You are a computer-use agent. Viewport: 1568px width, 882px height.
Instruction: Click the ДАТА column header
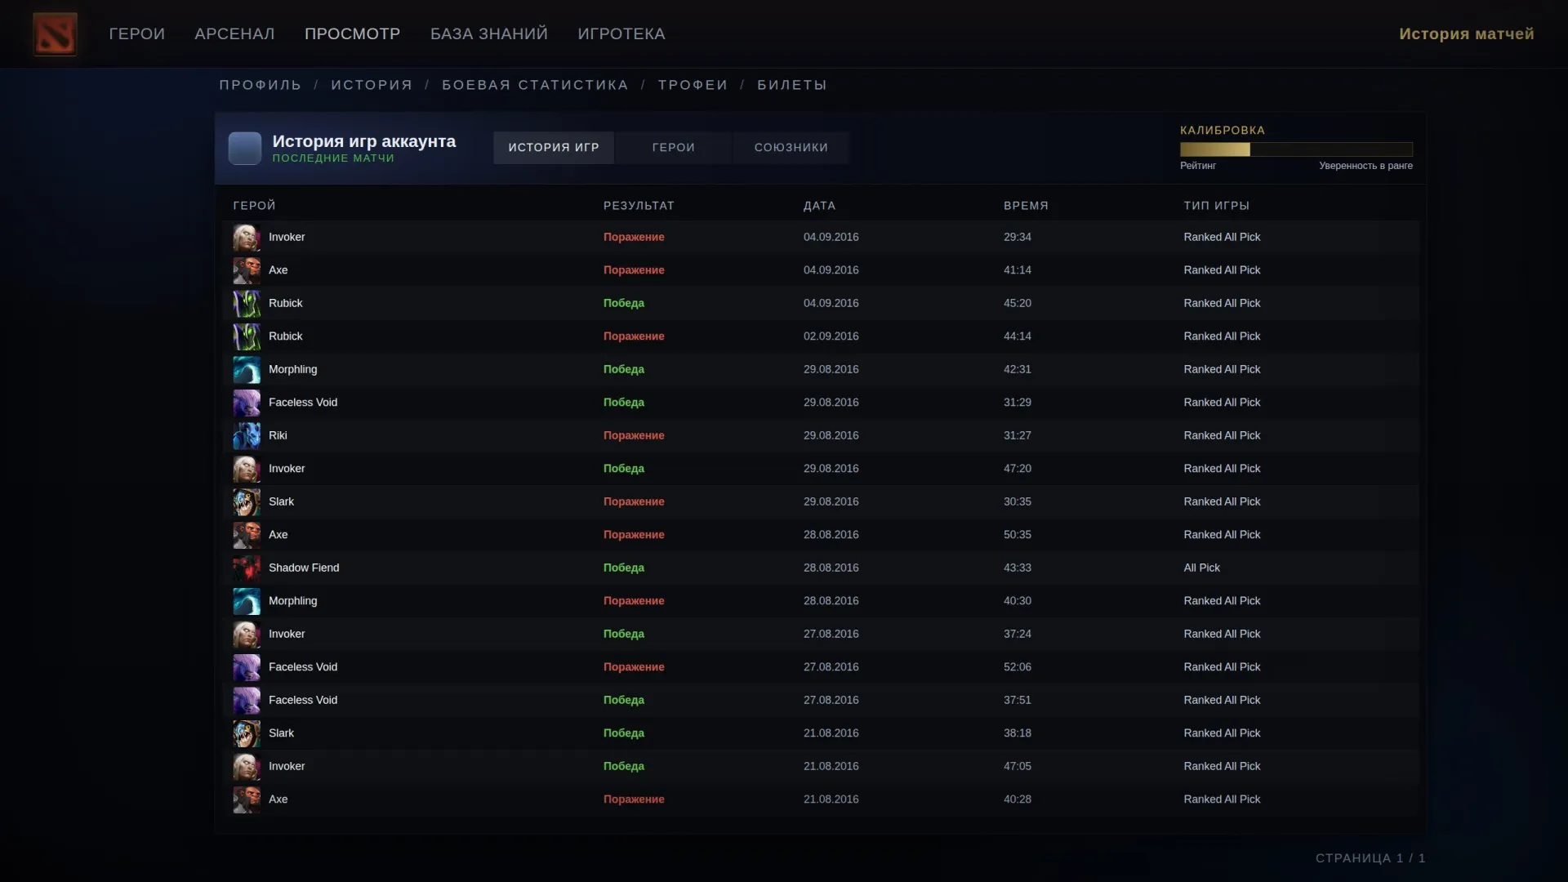pyautogui.click(x=819, y=206)
